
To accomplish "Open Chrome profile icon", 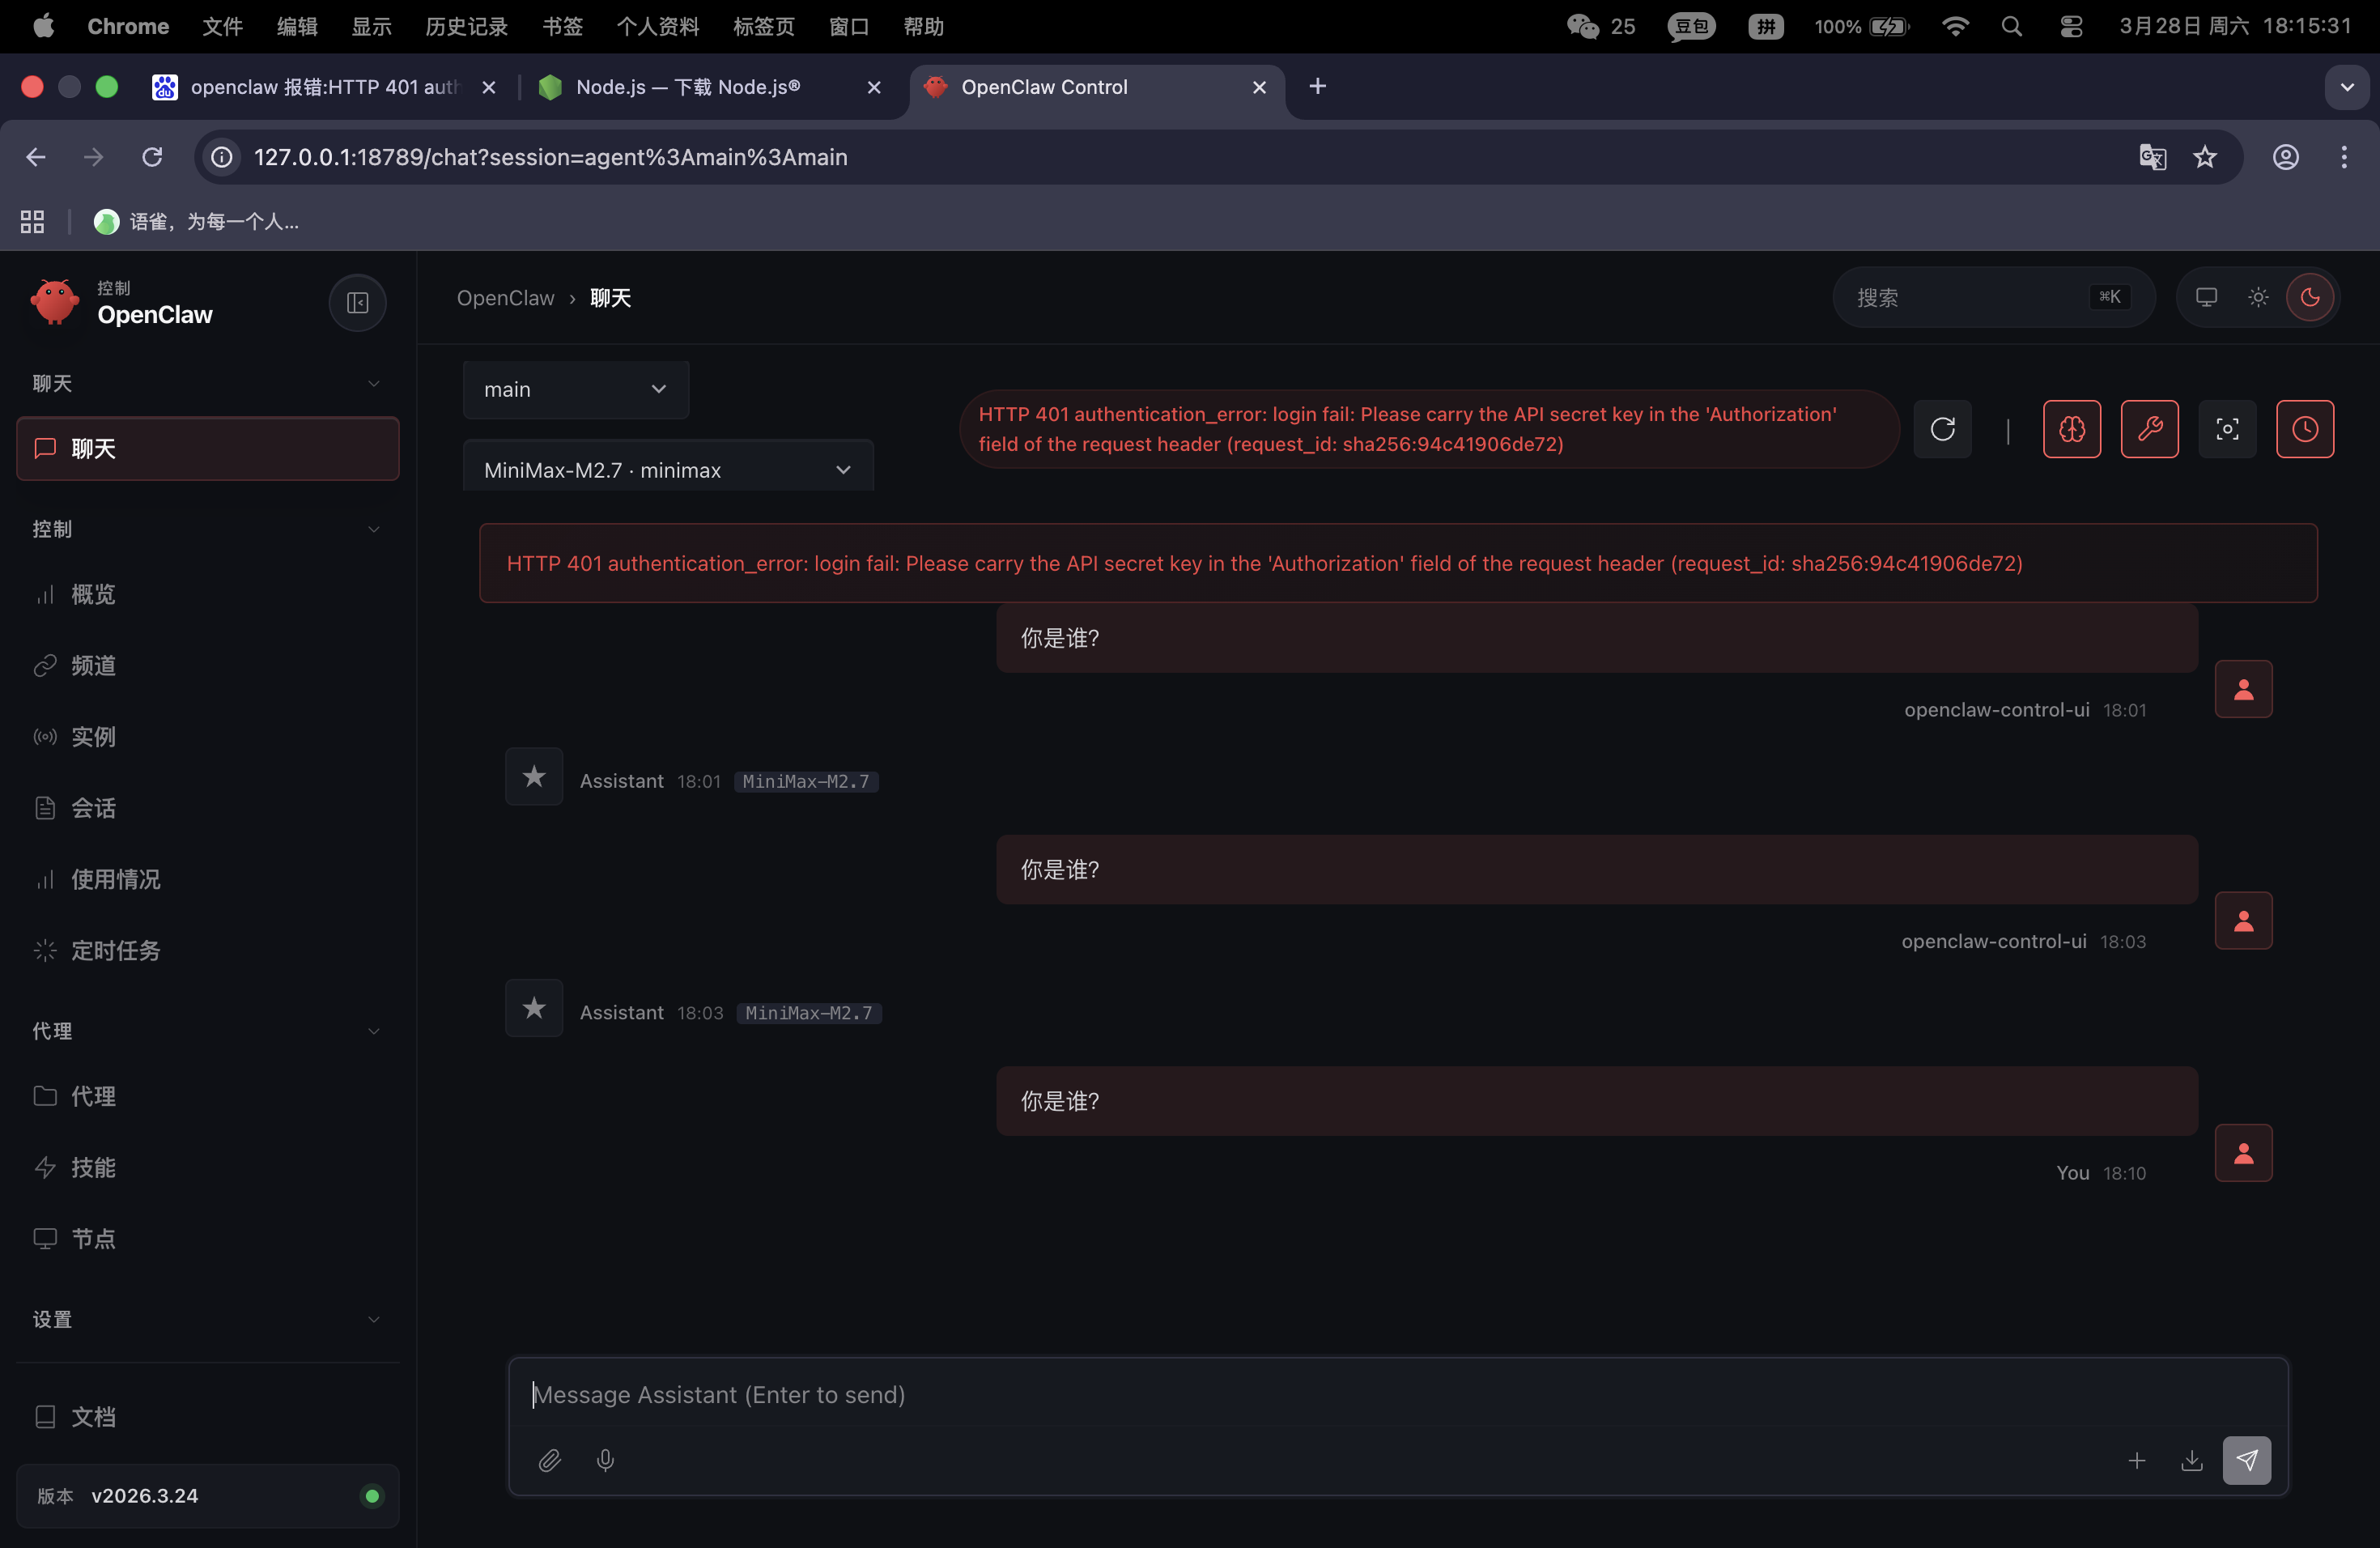I will coord(2285,157).
